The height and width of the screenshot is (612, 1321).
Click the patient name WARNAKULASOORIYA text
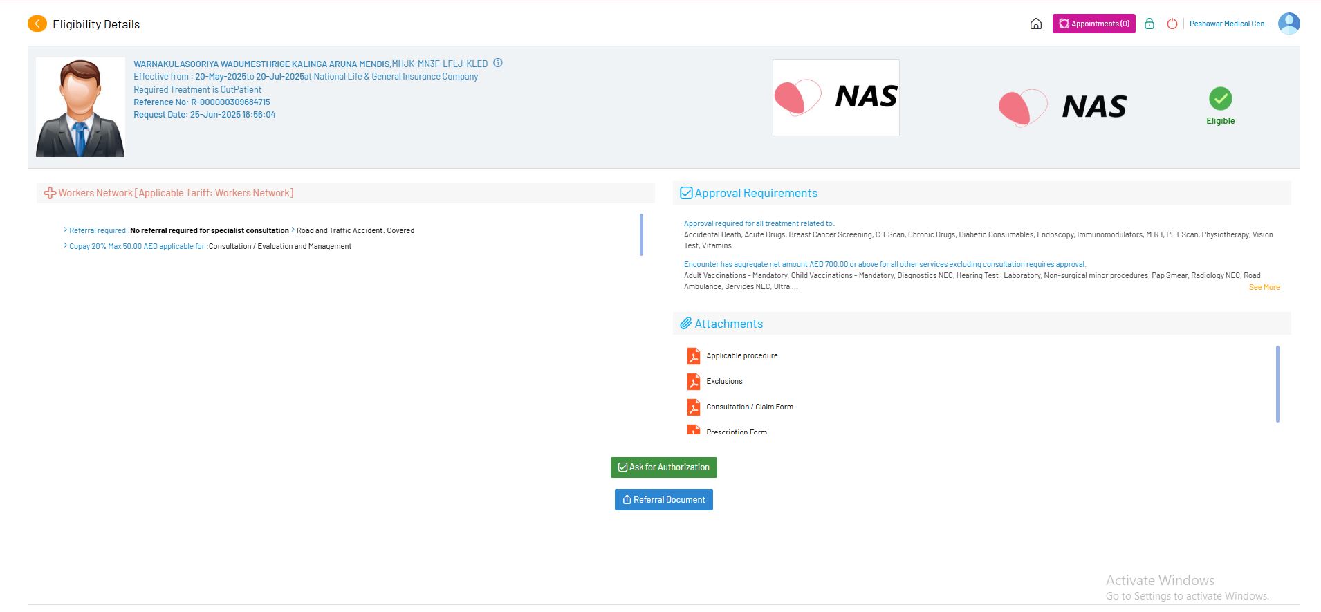(262, 64)
